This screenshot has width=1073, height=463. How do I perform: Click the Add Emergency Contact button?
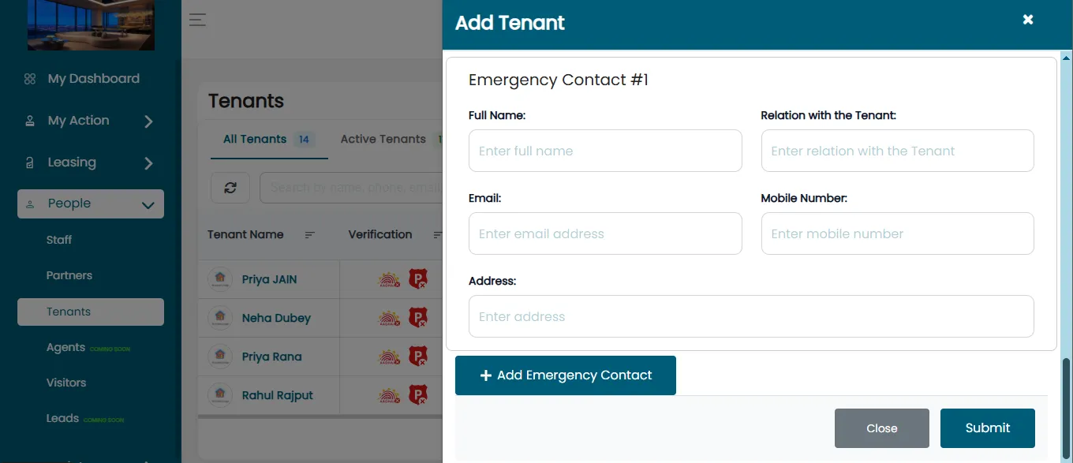pos(566,375)
